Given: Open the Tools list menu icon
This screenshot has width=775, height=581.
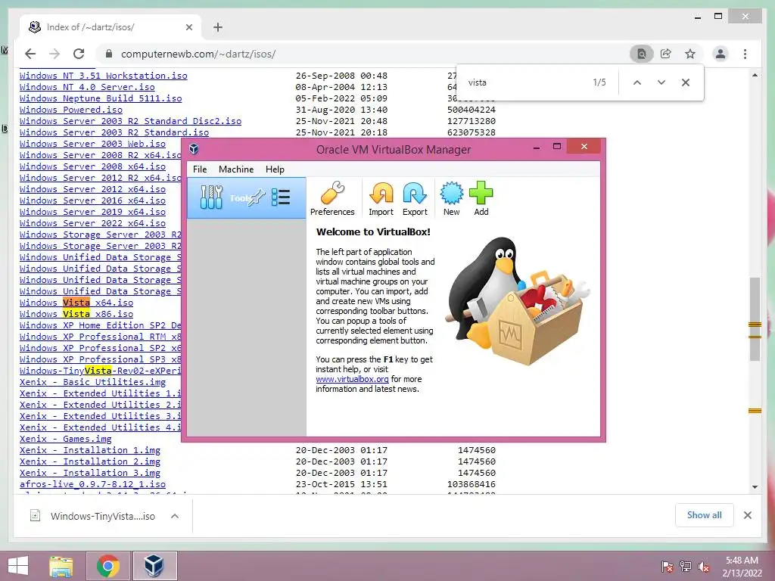Looking at the screenshot, I should 281,197.
